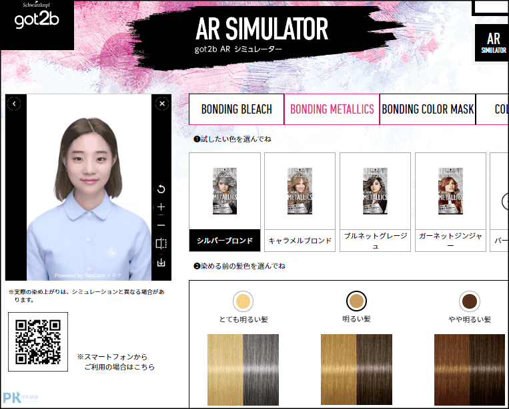
Task: Click the AR SIMULATOR side button
Action: [493, 43]
